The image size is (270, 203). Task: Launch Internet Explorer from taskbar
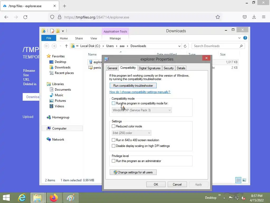(22, 198)
